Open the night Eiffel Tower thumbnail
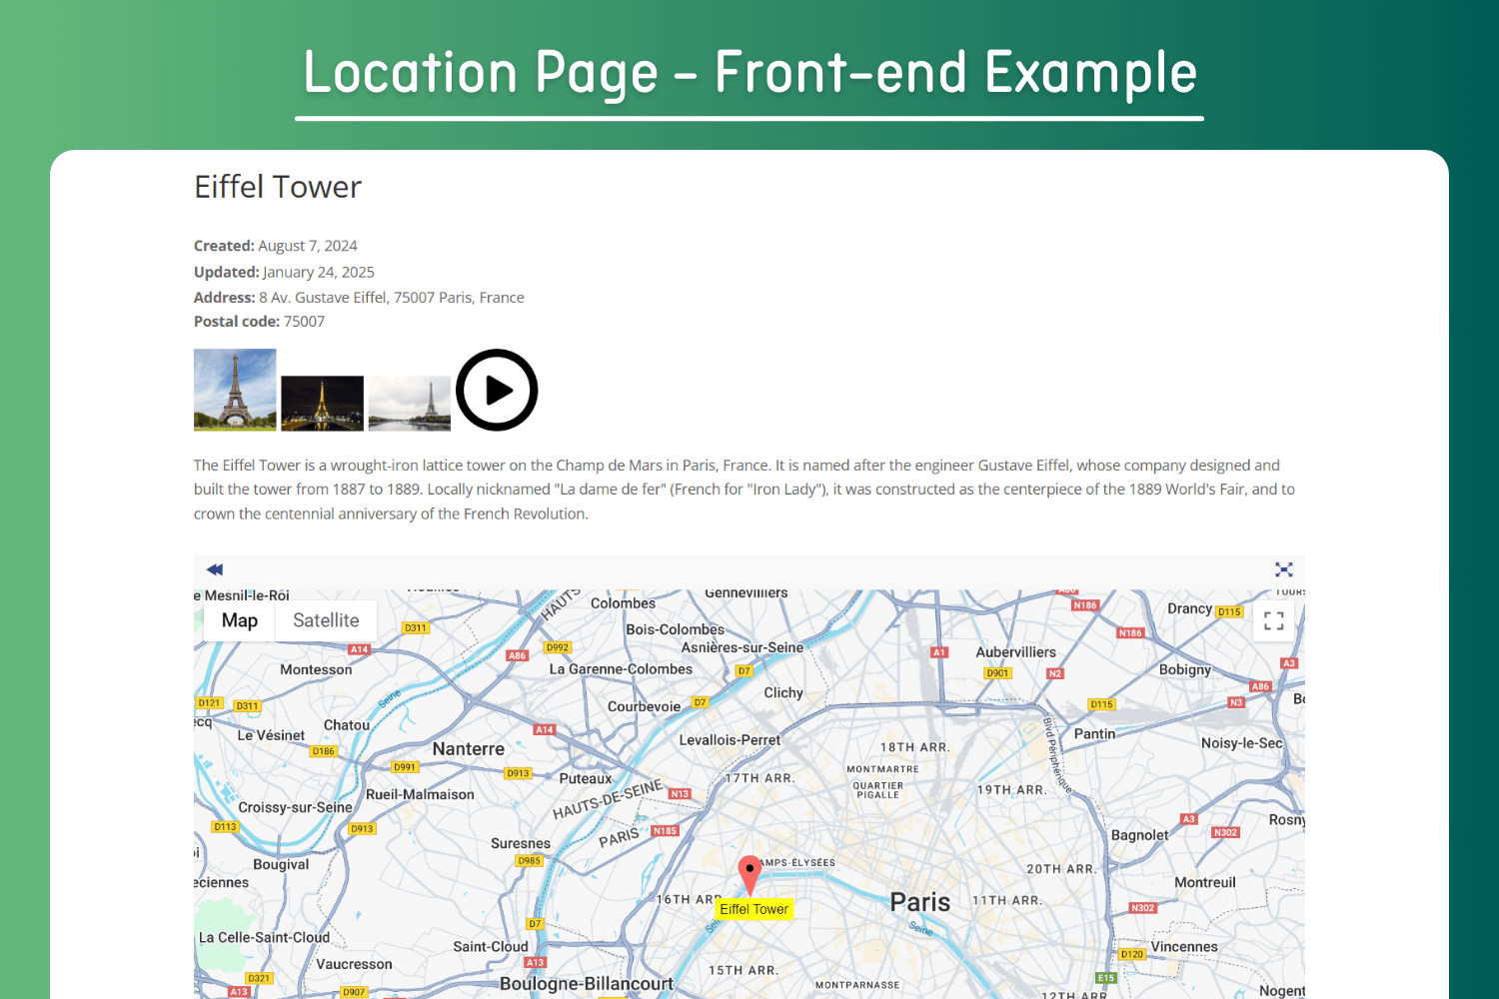1499x999 pixels. (x=322, y=404)
